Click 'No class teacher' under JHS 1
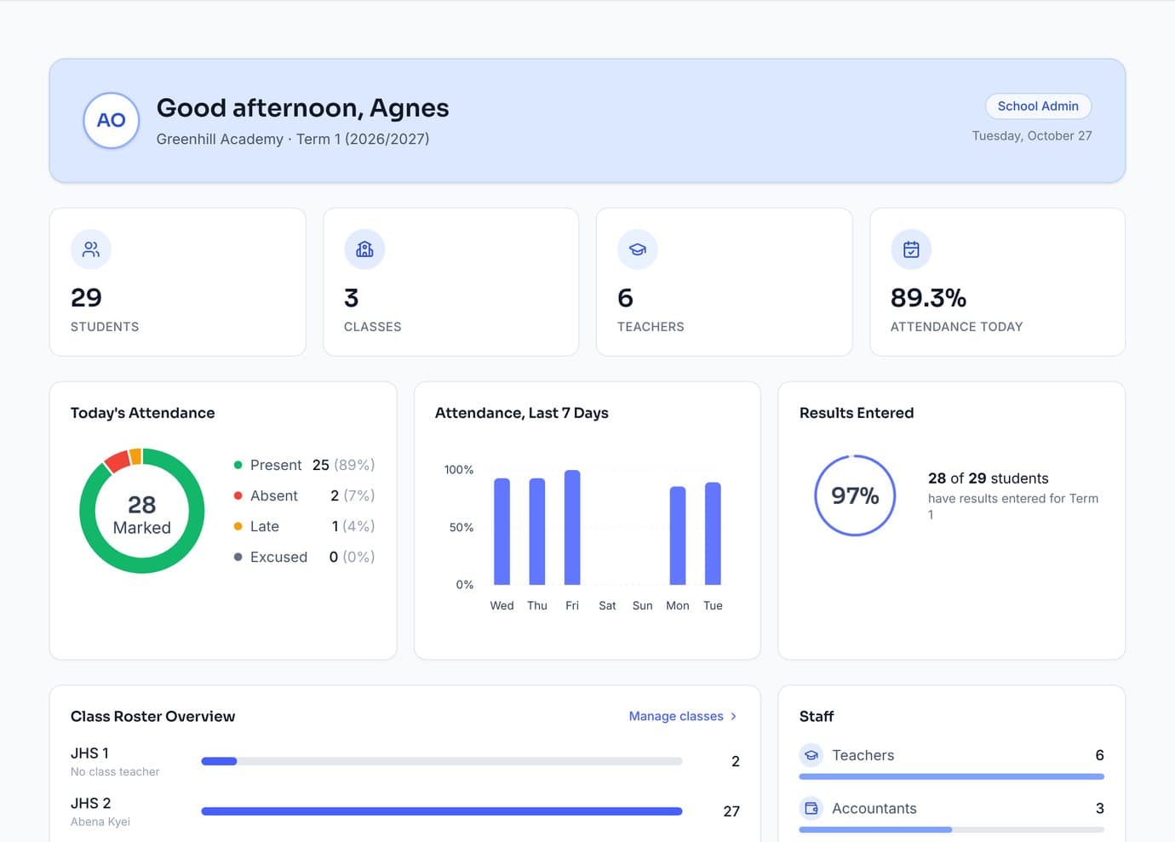This screenshot has width=1175, height=842. 115,771
